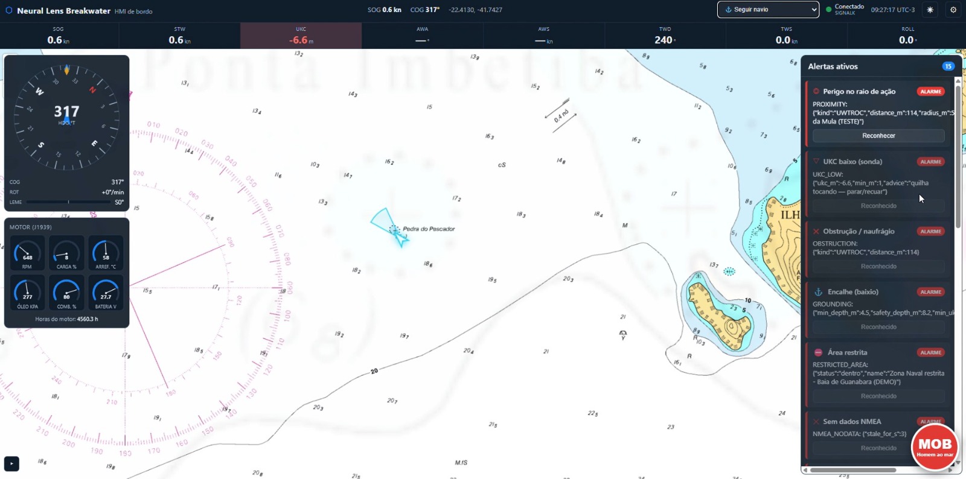
Task: Click the Área restrita no-entry icon
Action: 819,352
